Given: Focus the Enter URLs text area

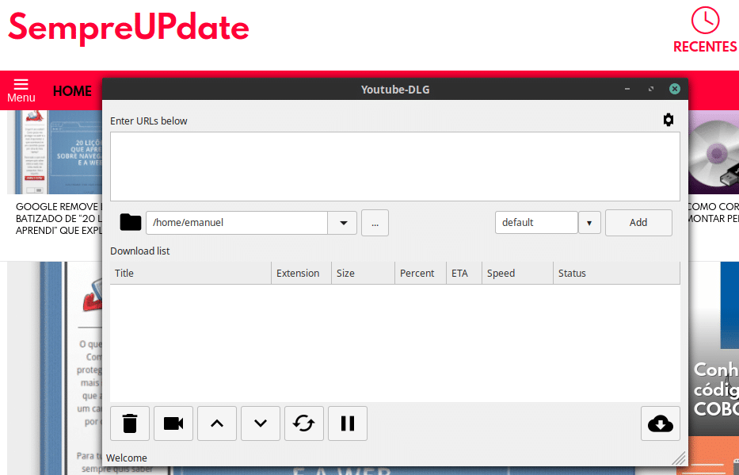Looking at the screenshot, I should pyautogui.click(x=395, y=167).
